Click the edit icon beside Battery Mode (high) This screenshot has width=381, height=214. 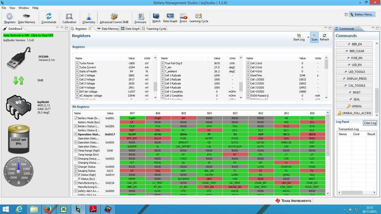tap(76, 118)
